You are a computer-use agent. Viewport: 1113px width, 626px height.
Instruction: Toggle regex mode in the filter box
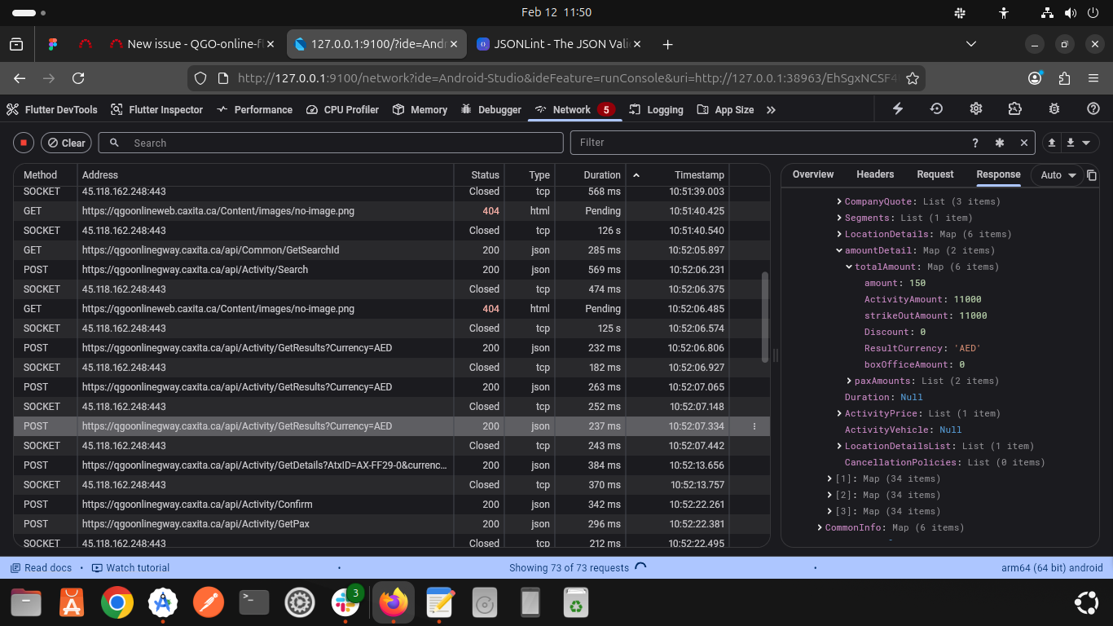pyautogui.click(x=1000, y=143)
